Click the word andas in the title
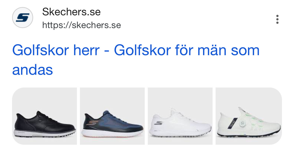This screenshot has height=153, width=294. click(32, 70)
